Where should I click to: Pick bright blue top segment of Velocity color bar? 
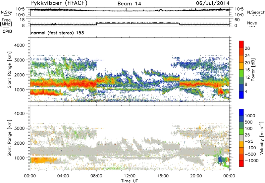tap(241, 112)
